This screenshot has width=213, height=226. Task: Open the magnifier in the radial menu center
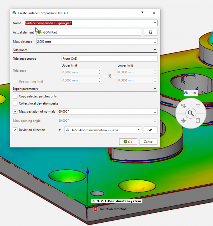click(191, 113)
